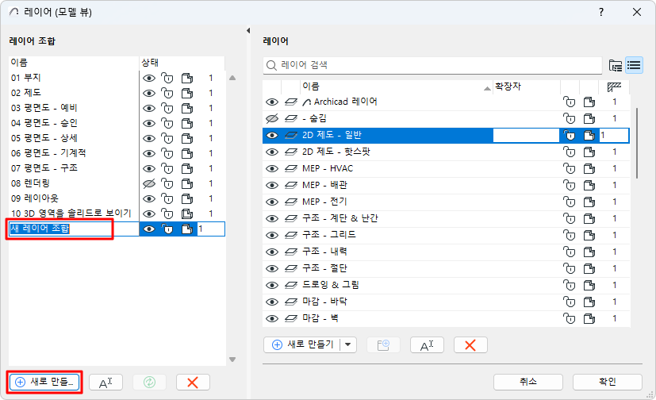Viewport: 656px width, 400px height.
Task: Click the red delete X under layer combinations
Action: (x=193, y=382)
